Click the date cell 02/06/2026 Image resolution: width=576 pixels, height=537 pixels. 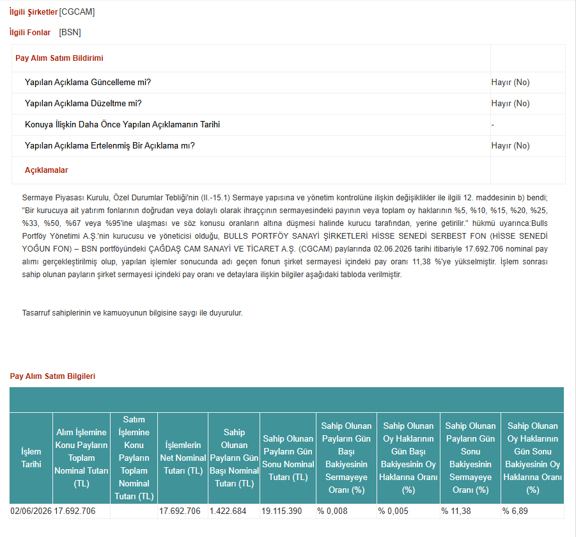(x=31, y=511)
